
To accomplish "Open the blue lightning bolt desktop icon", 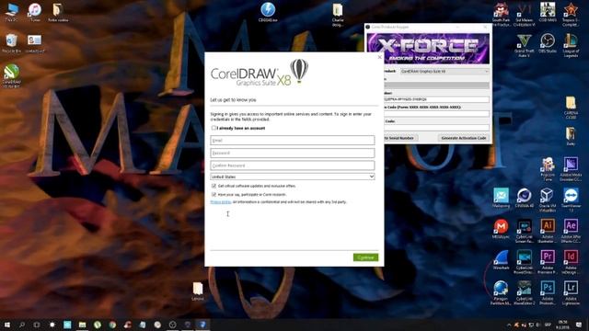I will pyautogui.click(x=268, y=12).
